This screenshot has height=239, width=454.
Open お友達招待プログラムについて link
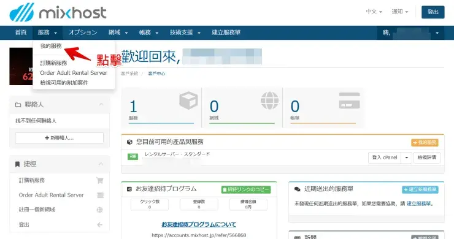199,224
